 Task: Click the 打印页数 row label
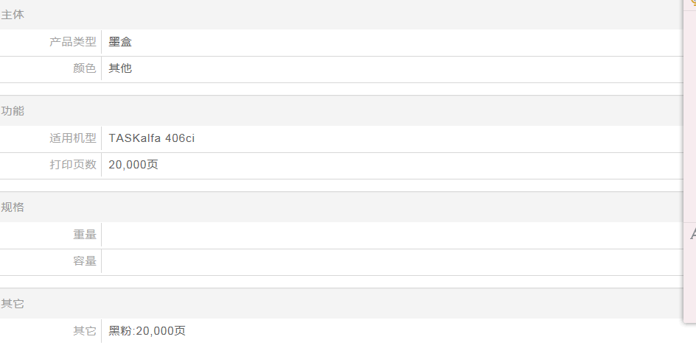point(73,165)
